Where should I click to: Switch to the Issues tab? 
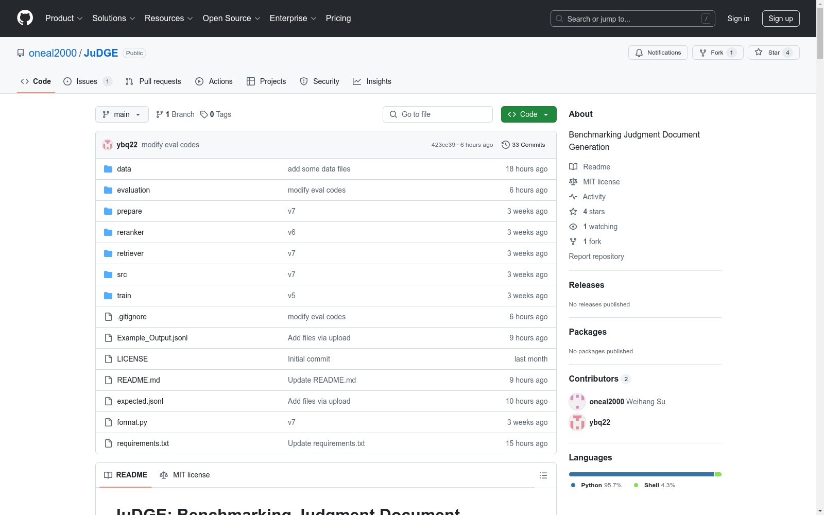pos(88,81)
